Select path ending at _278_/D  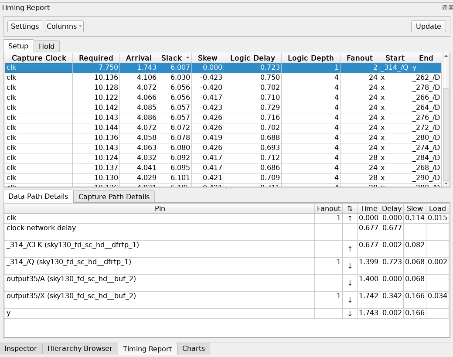pyautogui.click(x=223, y=88)
